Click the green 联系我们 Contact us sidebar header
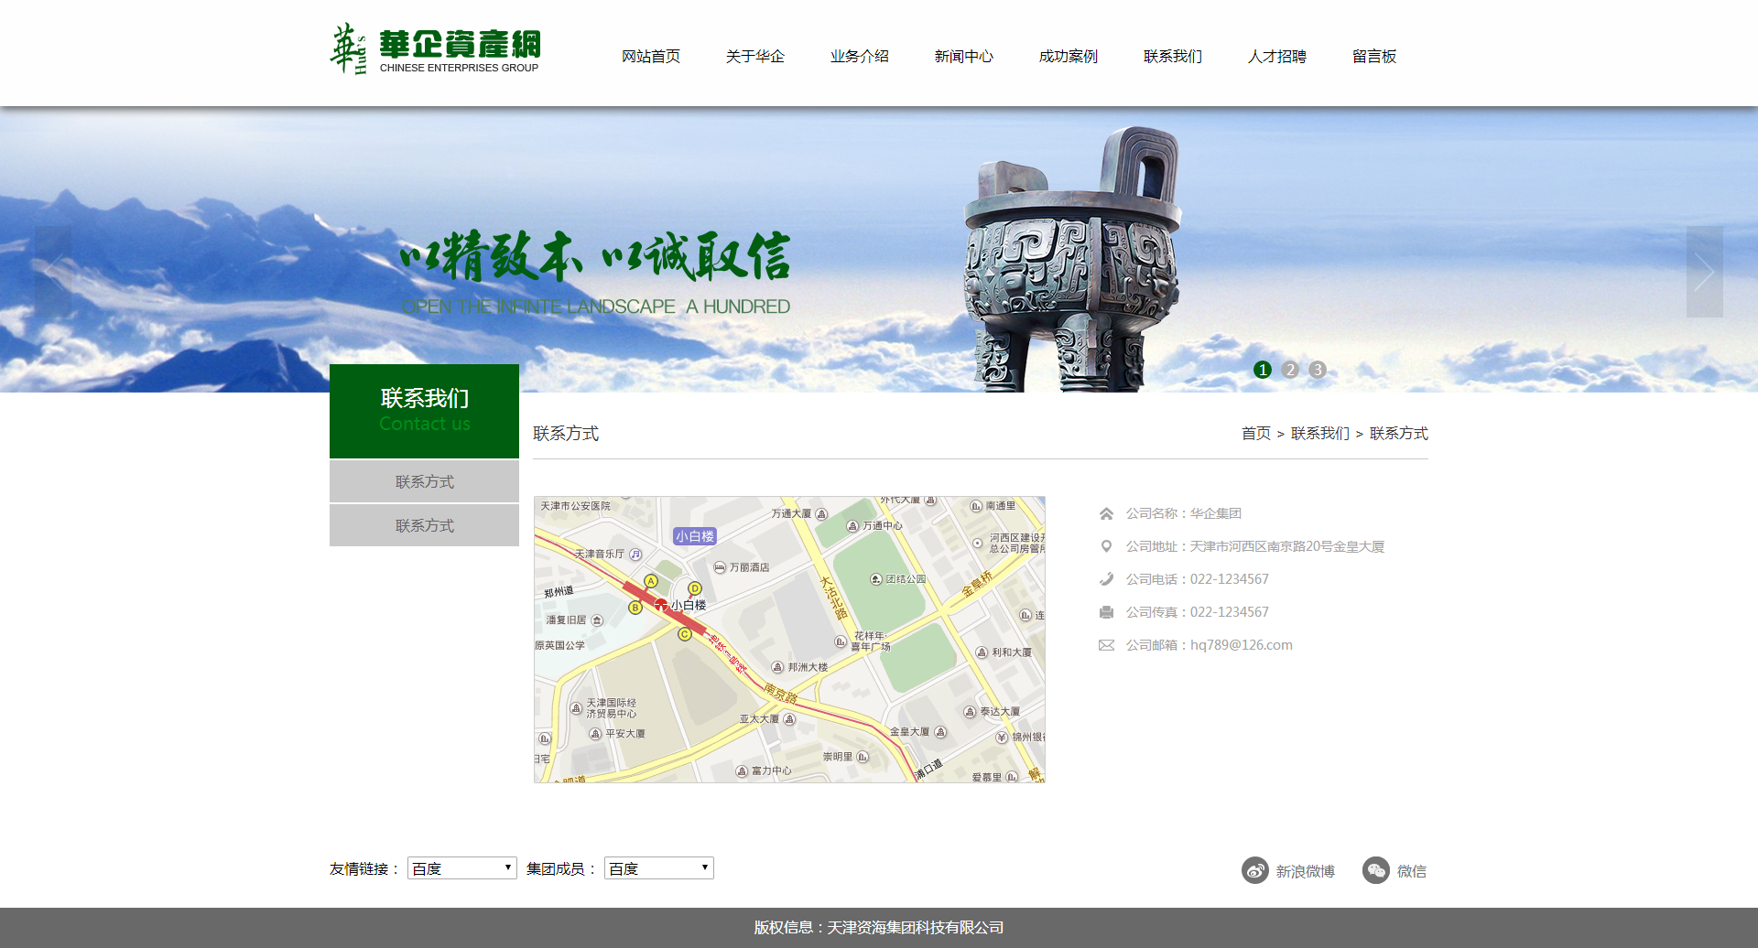This screenshot has height=948, width=1758. 424,411
